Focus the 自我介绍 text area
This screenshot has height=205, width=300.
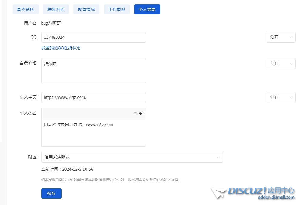93,71
